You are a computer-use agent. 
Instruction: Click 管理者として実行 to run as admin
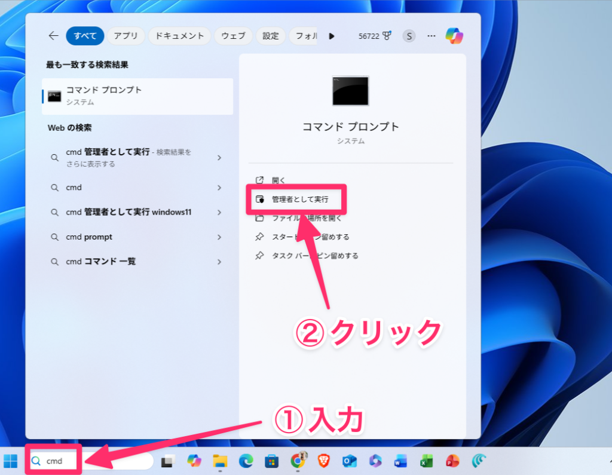299,200
